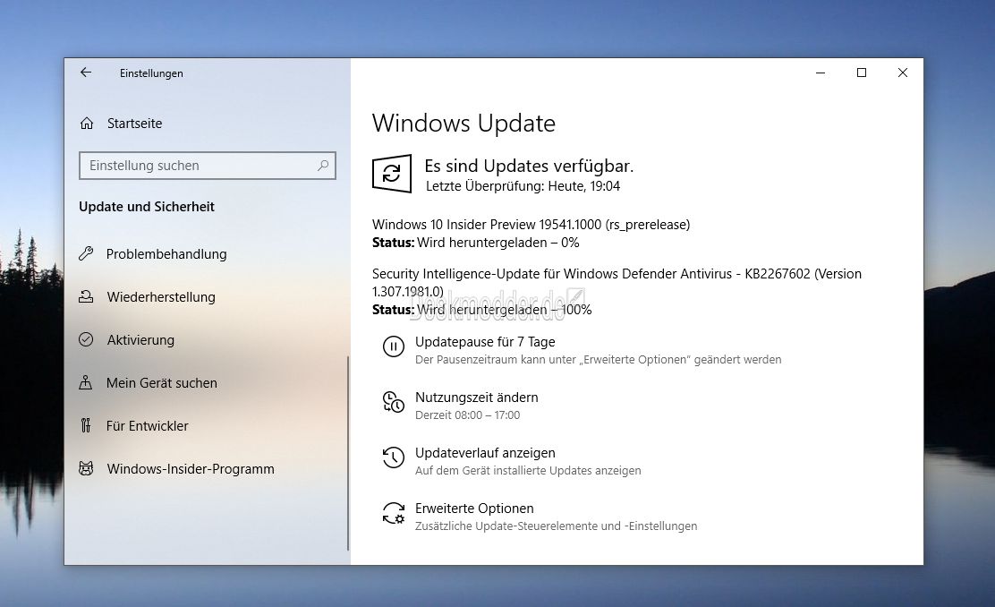
Task: Click the Insider Preview 19541.1000 update text
Action: coord(531,224)
